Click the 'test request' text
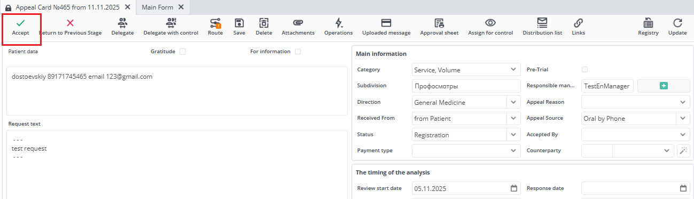 pyautogui.click(x=29, y=148)
